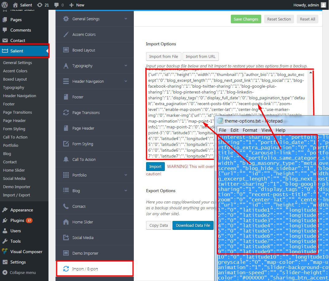Click the selected text in Notepad window
The width and height of the screenshot is (329, 281).
pos(273,207)
